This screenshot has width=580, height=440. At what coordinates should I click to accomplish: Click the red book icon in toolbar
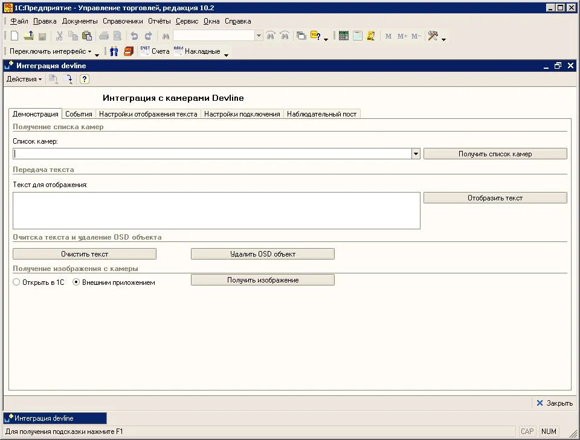tap(128, 52)
